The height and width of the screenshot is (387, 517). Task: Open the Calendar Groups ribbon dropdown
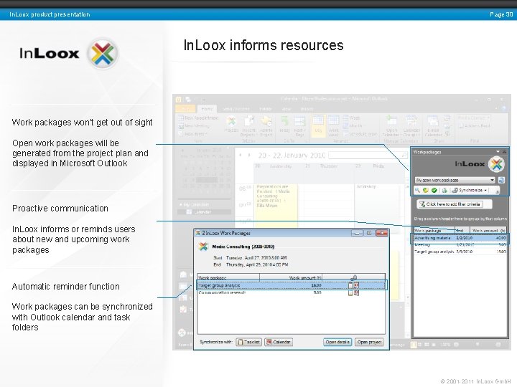(x=411, y=125)
